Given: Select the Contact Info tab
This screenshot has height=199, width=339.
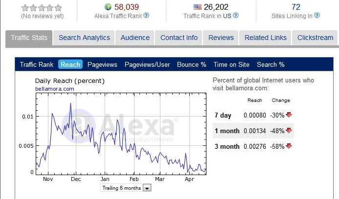Looking at the screenshot, I should [179, 38].
